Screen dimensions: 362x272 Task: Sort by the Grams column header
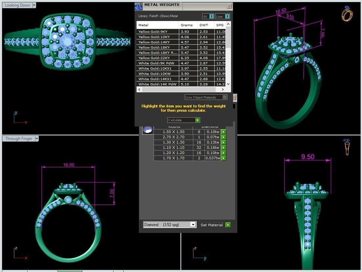coord(188,25)
